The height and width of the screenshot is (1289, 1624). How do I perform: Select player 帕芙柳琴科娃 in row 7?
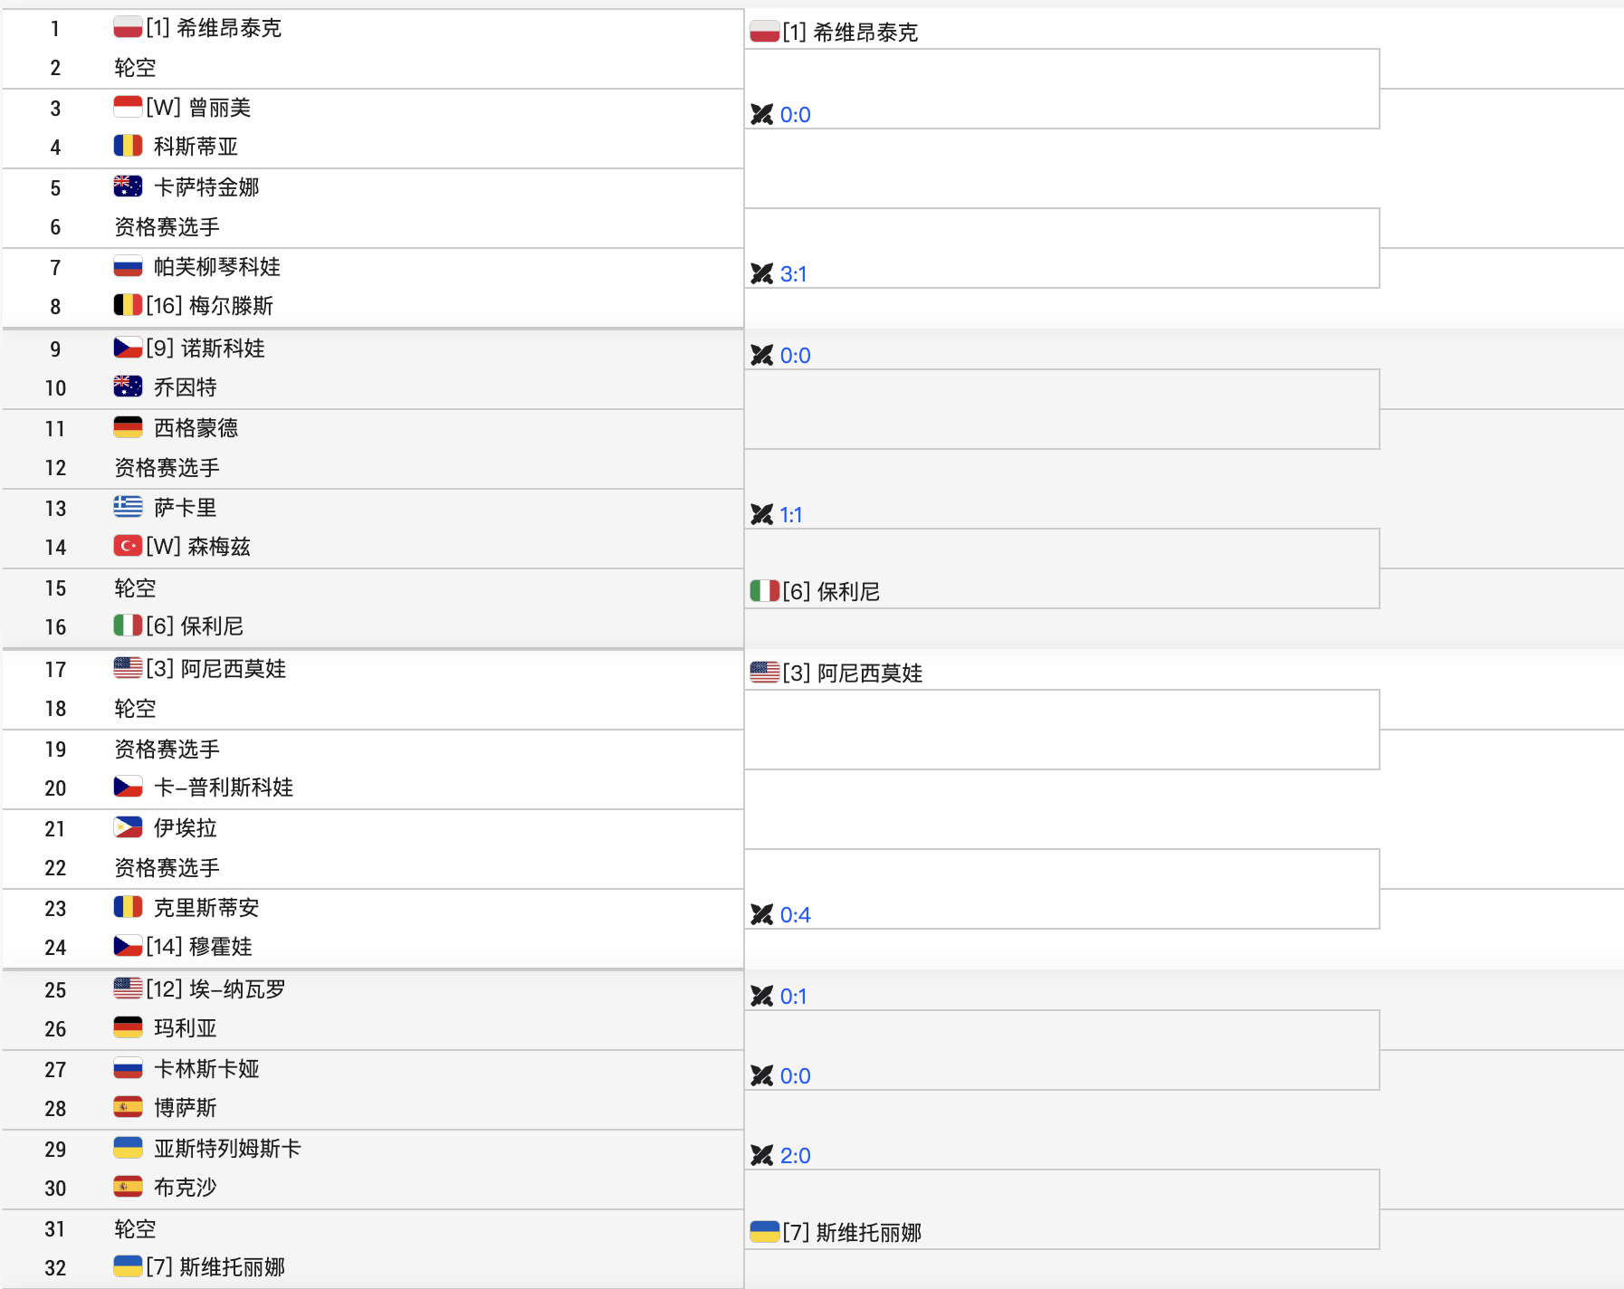tap(216, 266)
